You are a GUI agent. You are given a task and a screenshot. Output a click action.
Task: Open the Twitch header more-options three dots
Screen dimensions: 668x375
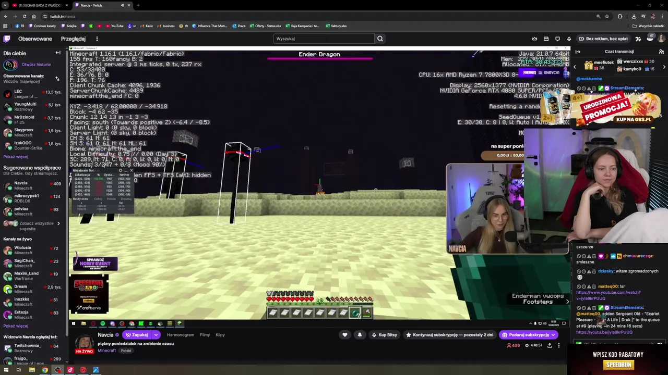(97, 39)
